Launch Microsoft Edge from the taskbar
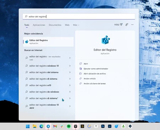The height and width of the screenshot is (130, 160). pos(41,126)
